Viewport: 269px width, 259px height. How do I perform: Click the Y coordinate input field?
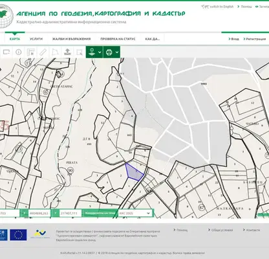pyautogui.click(x=70, y=213)
